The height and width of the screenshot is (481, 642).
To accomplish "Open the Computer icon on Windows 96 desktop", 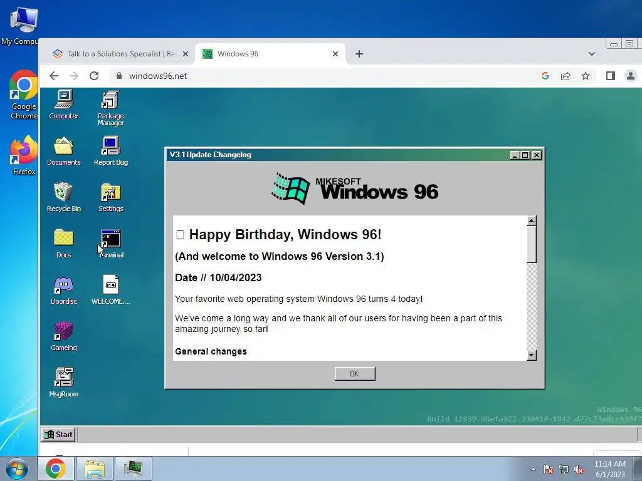I will [x=64, y=105].
